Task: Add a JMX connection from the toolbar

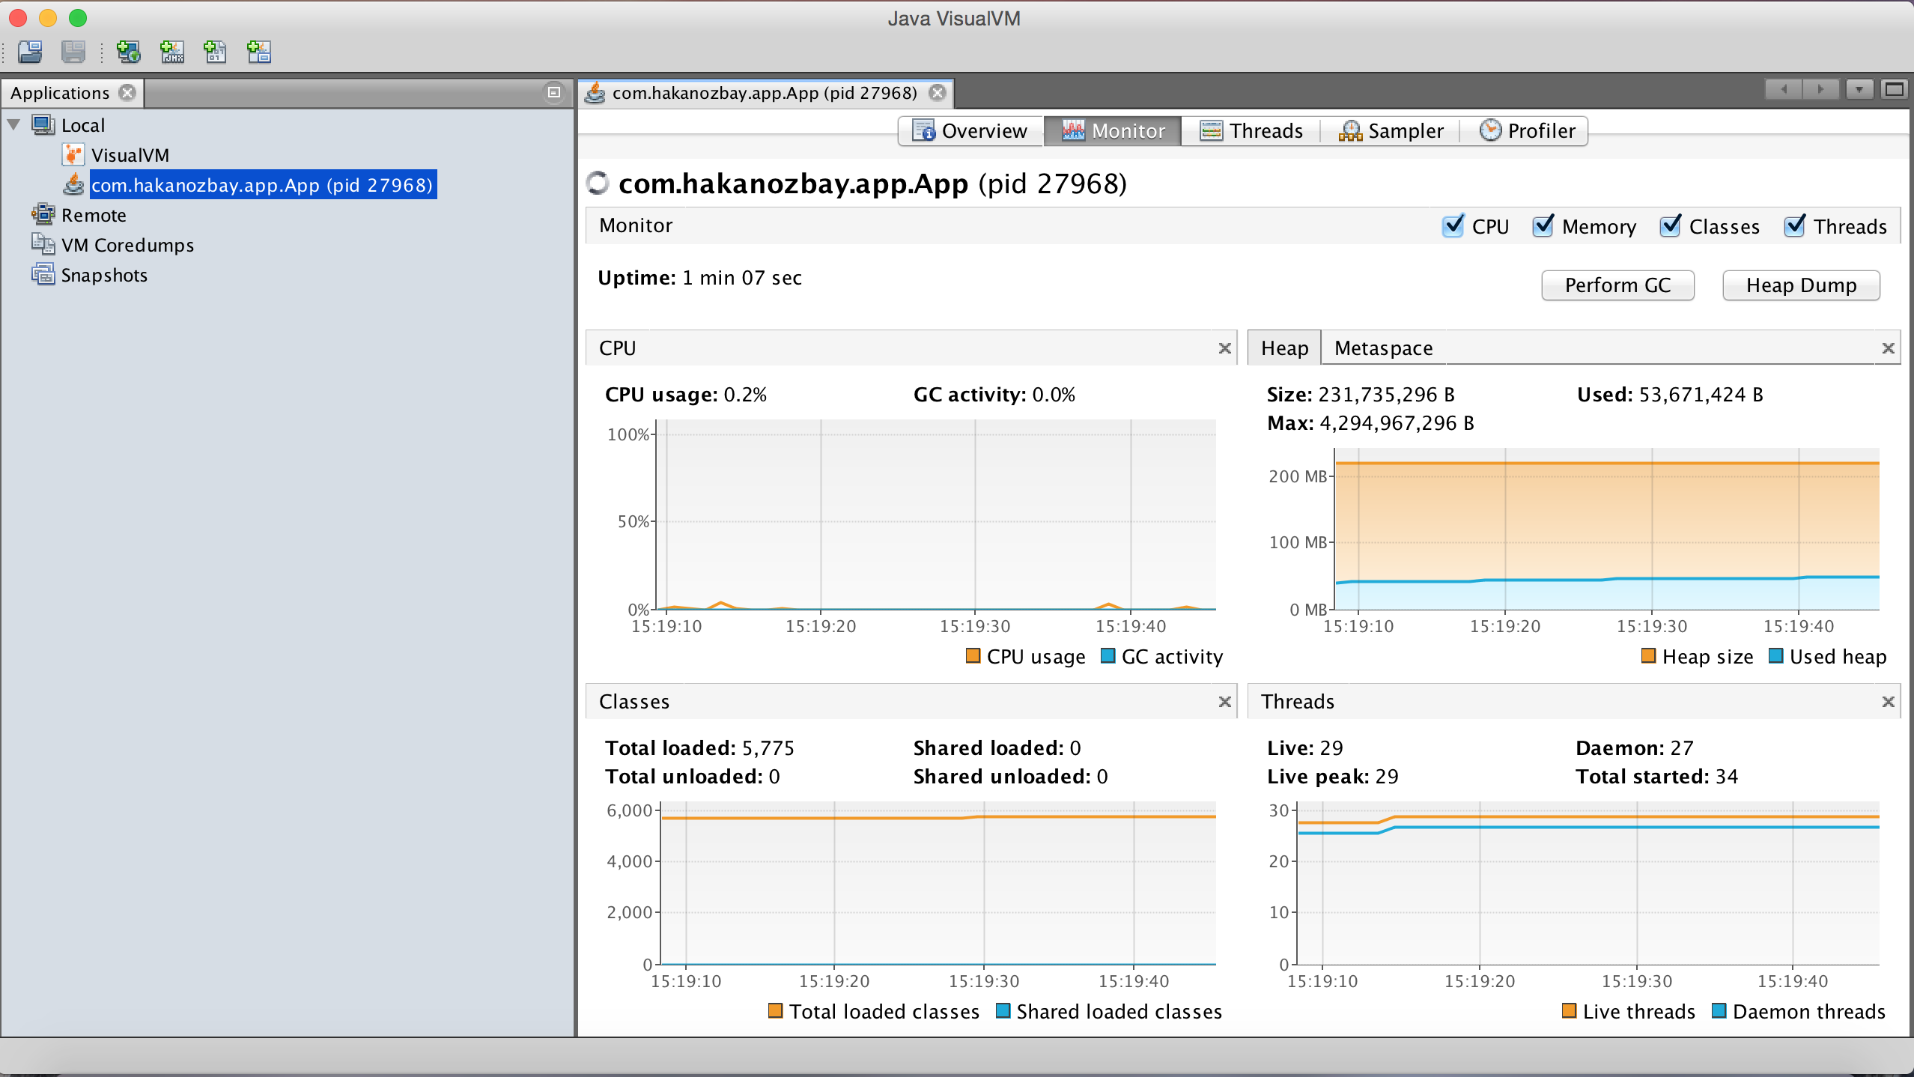Action: pyautogui.click(x=172, y=52)
